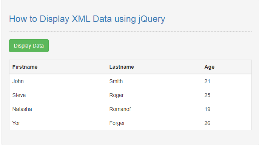
Task: Click the Display Data button
Action: click(x=29, y=46)
